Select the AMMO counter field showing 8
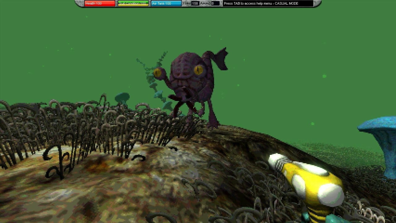396x223 pixels. 215,3
